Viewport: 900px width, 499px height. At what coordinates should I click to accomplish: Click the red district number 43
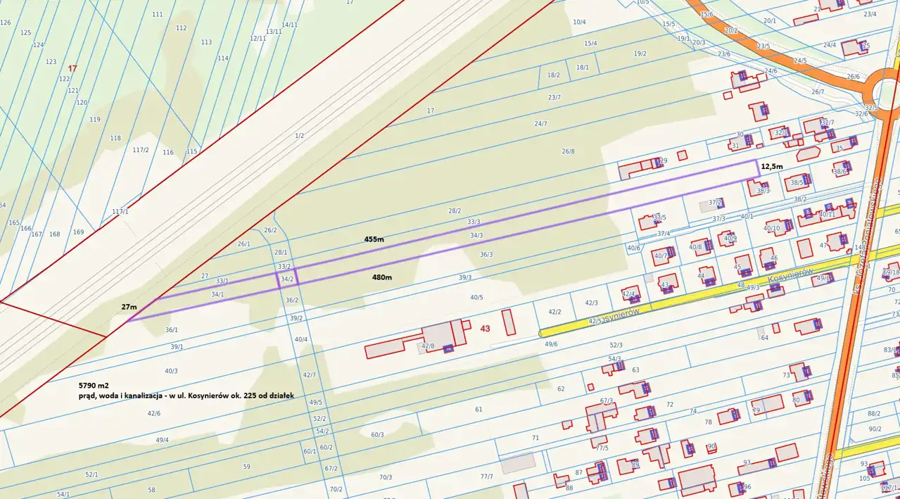coord(485,329)
